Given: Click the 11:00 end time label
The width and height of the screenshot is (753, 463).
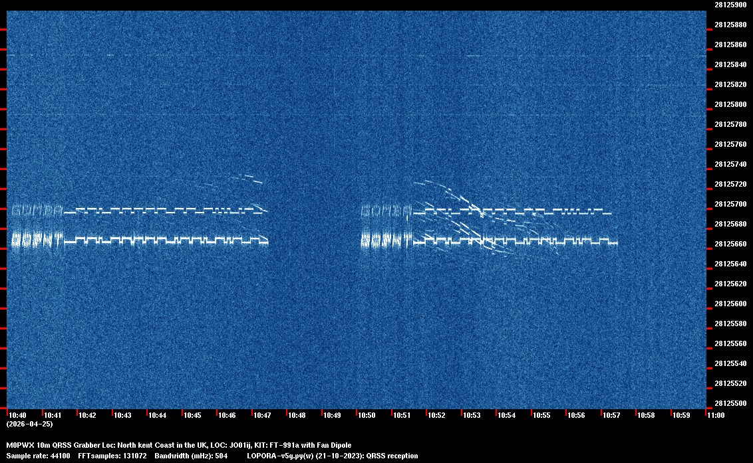Looking at the screenshot, I should (x=716, y=415).
